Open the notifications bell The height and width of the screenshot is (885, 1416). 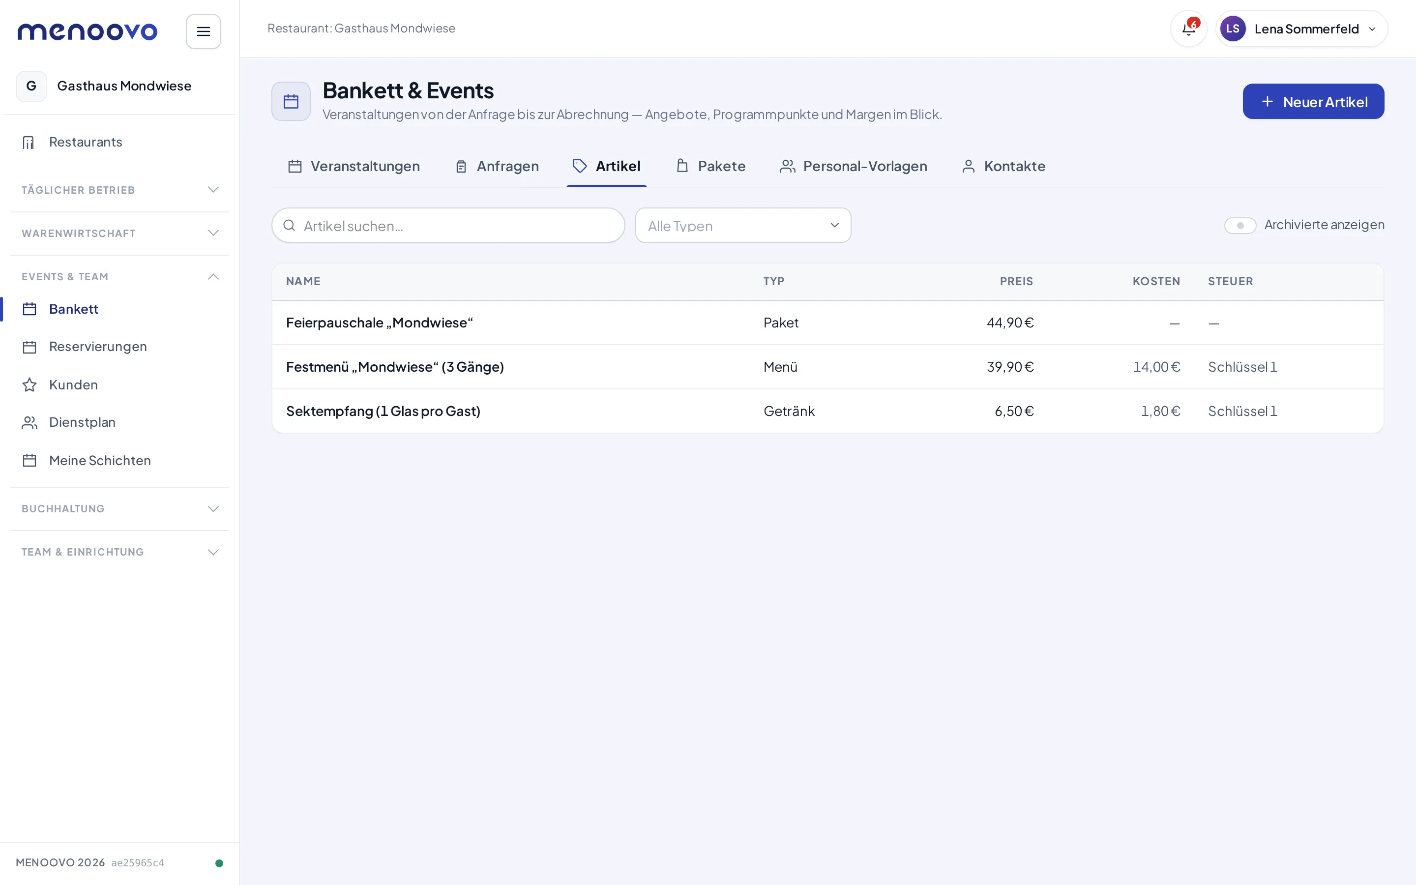(1188, 29)
